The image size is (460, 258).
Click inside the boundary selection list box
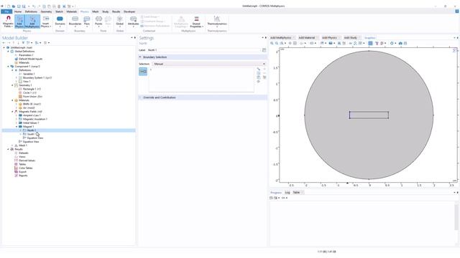point(201,80)
